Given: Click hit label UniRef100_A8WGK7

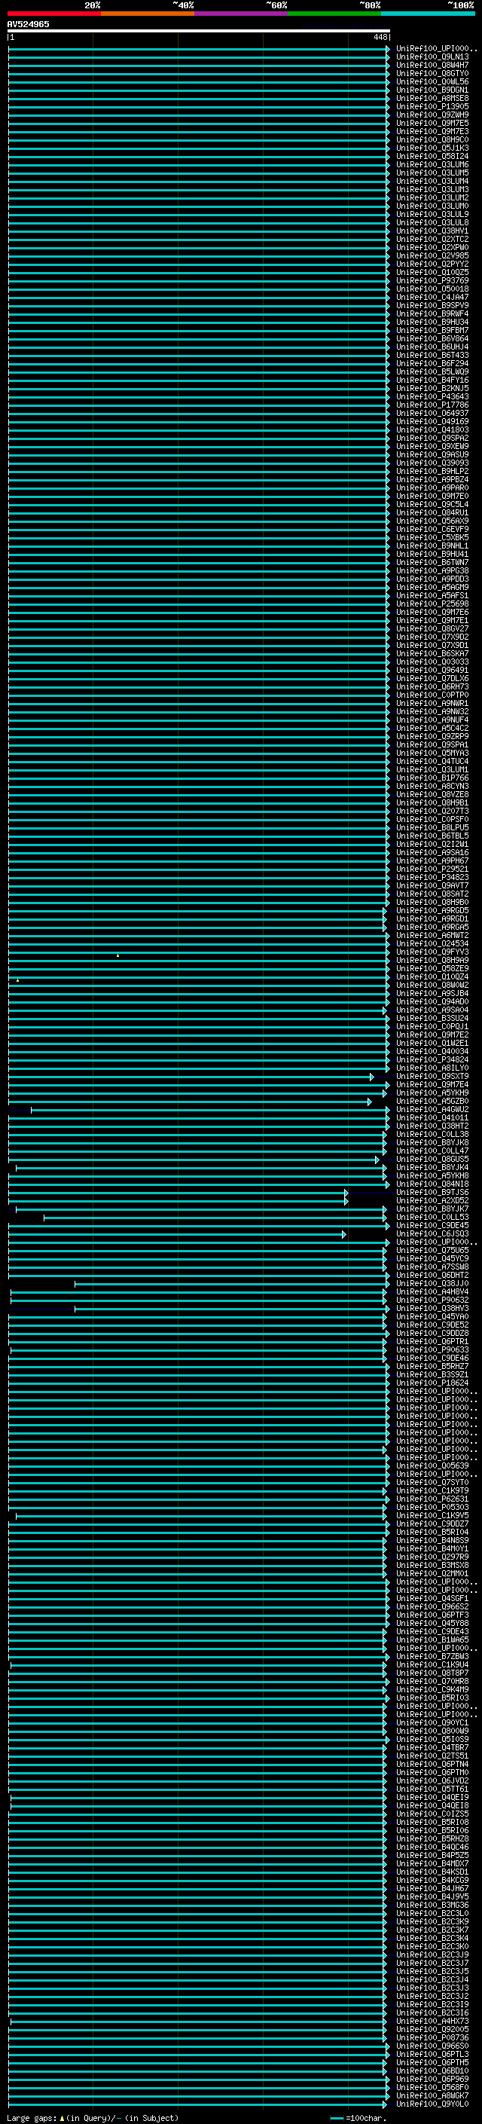Looking at the screenshot, I should click(432, 2096).
